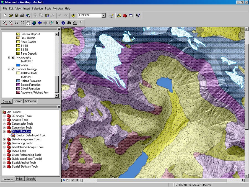
Task: Uncheck the Hydrography layer checkbox
Action: 13,58
